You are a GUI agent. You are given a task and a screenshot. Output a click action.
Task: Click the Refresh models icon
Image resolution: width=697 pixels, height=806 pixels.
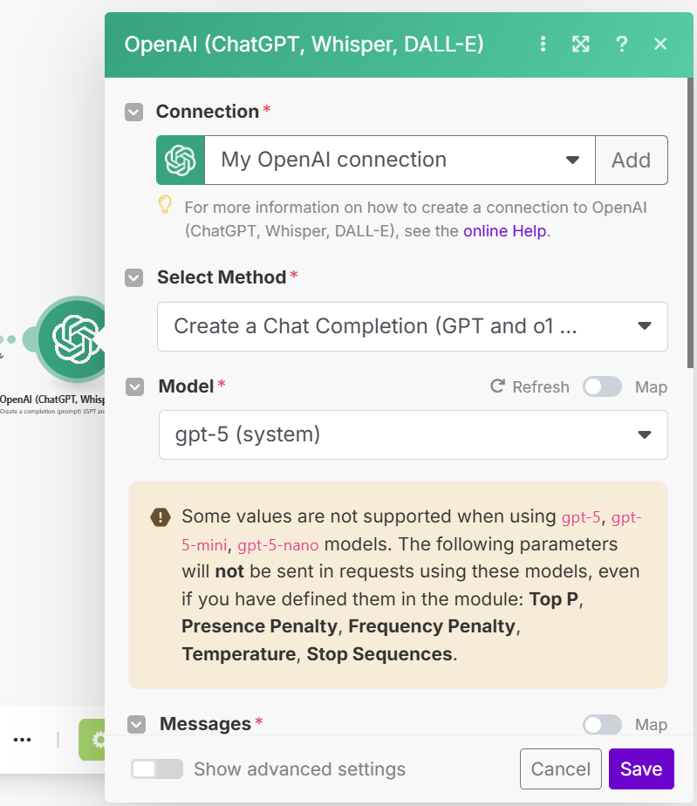click(498, 386)
